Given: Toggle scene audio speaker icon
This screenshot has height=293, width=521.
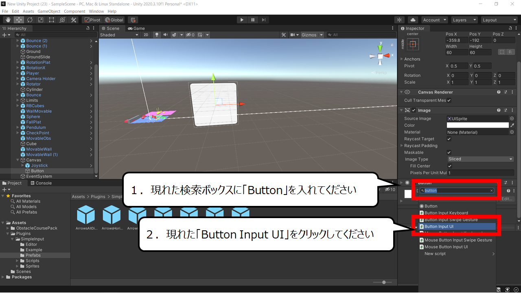Looking at the screenshot, I should [166, 35].
